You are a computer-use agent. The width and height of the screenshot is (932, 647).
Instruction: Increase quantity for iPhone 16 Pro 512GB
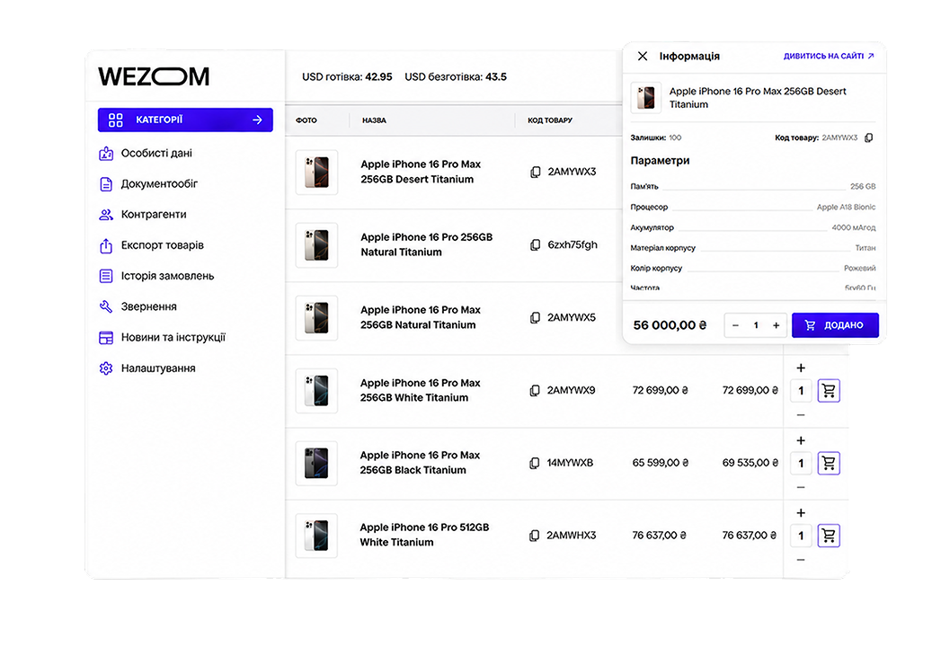coord(801,513)
